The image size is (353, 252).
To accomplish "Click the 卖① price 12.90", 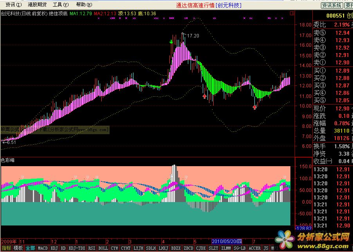I will pos(342,62).
